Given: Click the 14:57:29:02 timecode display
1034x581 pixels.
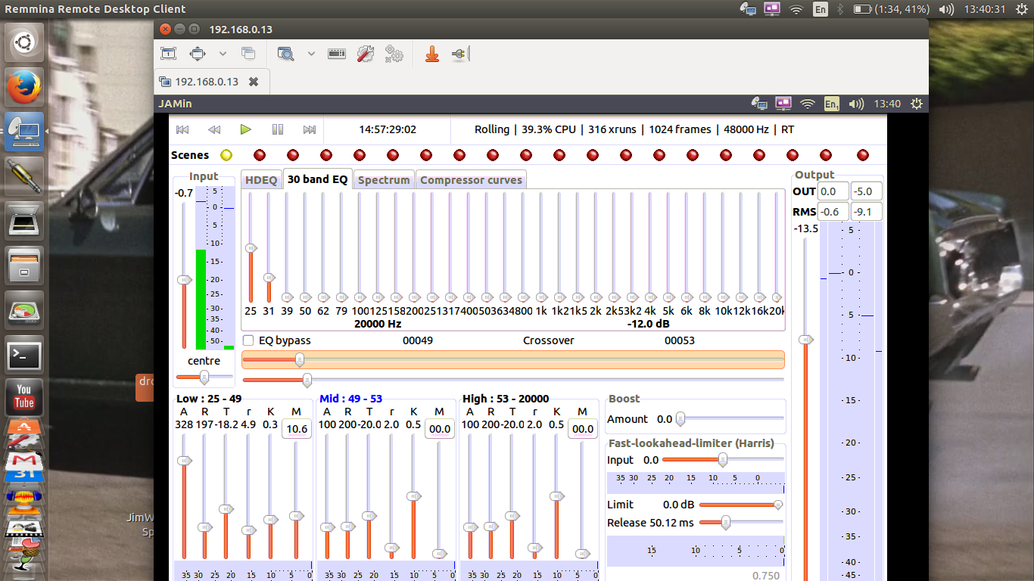Looking at the screenshot, I should pos(388,129).
